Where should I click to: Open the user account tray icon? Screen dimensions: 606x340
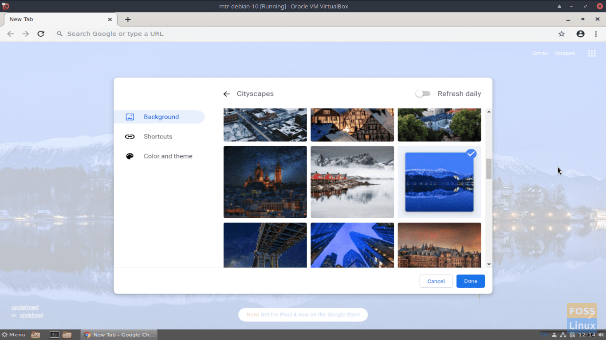click(554, 335)
